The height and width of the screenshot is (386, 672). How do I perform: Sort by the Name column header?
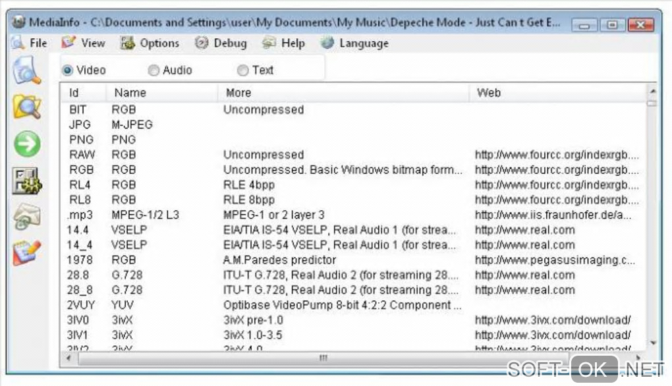click(x=162, y=92)
